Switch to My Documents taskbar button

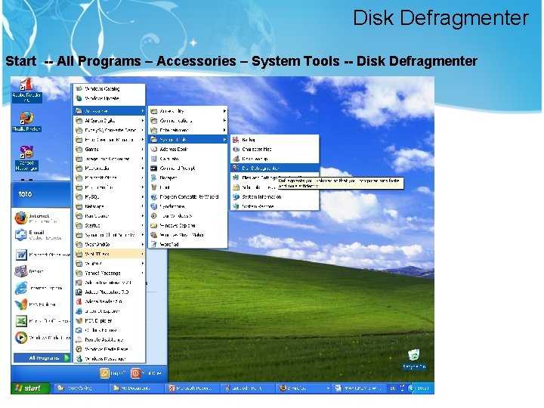[x=136, y=388]
